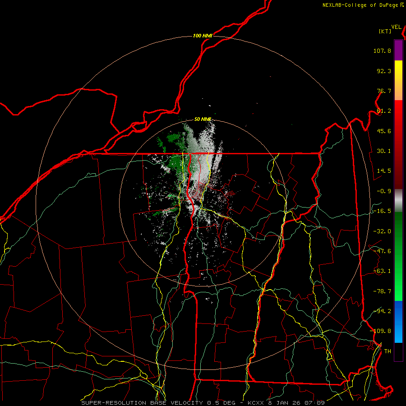Click the 100 NMI range ring label
This screenshot has height=406, width=406.
click(203, 36)
